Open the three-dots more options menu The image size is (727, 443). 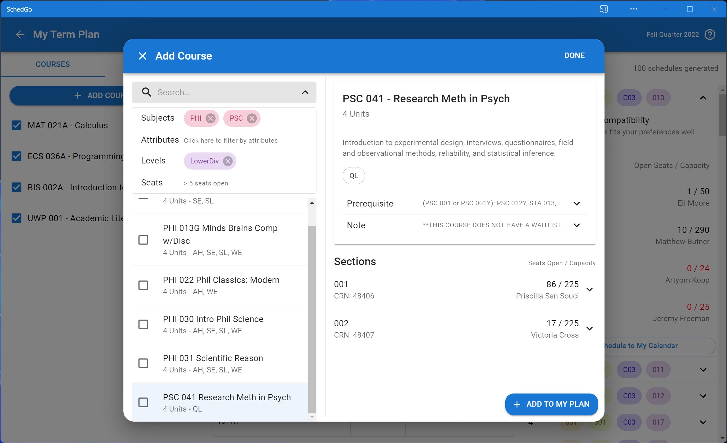pyautogui.click(x=634, y=9)
